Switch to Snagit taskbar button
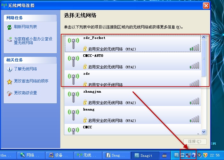The height and width of the screenshot is (160, 224). pyautogui.click(x=145, y=155)
